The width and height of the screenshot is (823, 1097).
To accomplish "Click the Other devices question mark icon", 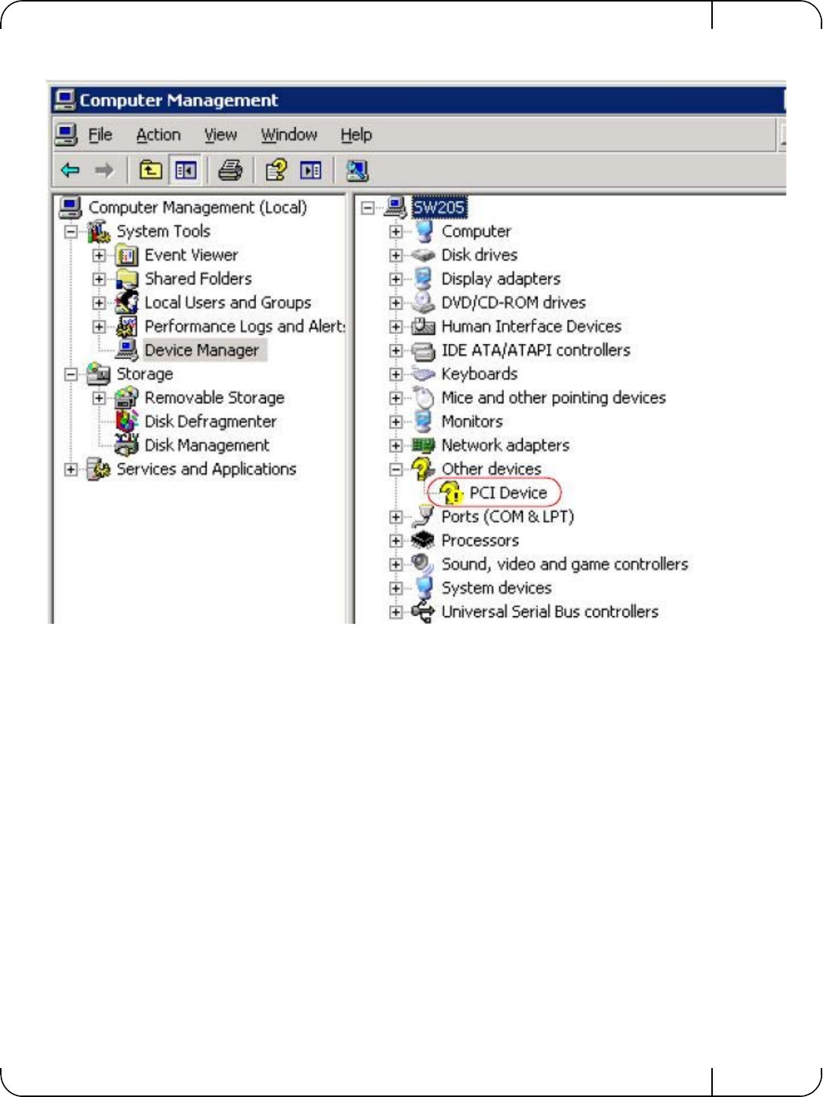I will [423, 469].
